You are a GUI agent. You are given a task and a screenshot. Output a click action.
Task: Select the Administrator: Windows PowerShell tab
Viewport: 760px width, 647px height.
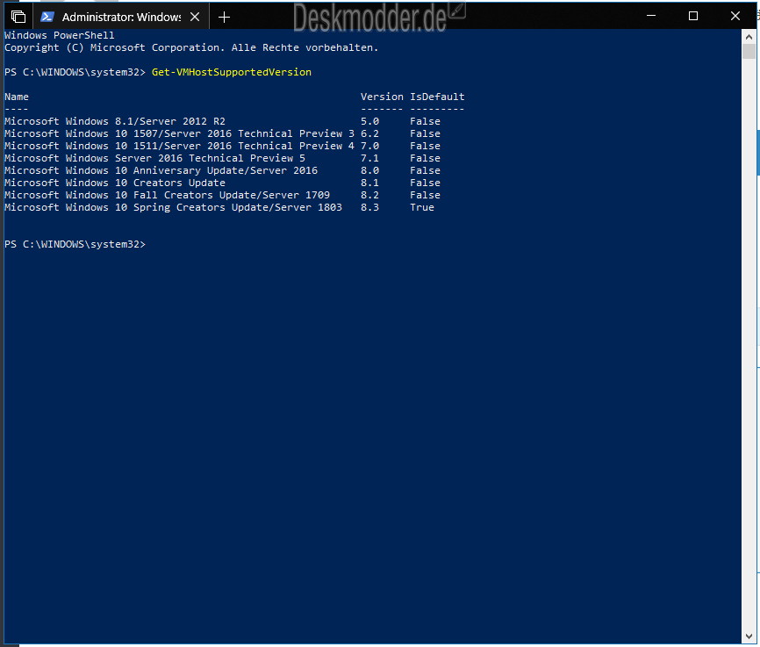click(121, 17)
